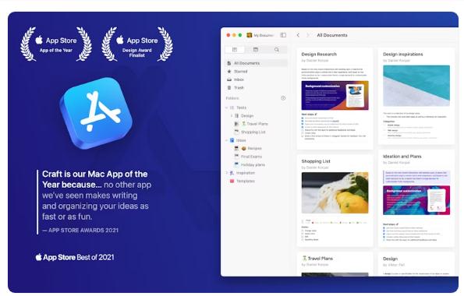Toggle the sidebar panel icon in the title bar

283,35
